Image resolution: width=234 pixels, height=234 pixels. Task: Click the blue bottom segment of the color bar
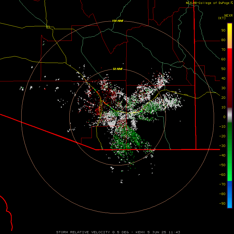click(230, 194)
